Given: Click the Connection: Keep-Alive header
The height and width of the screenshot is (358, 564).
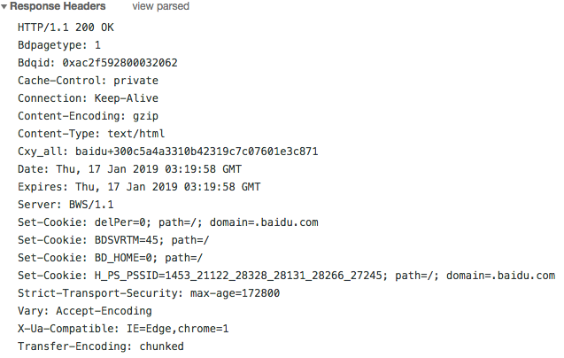Looking at the screenshot, I should click(89, 98).
